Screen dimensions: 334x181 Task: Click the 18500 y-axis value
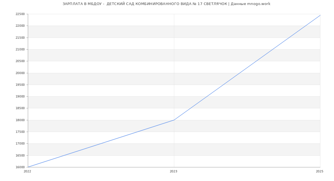(20, 108)
